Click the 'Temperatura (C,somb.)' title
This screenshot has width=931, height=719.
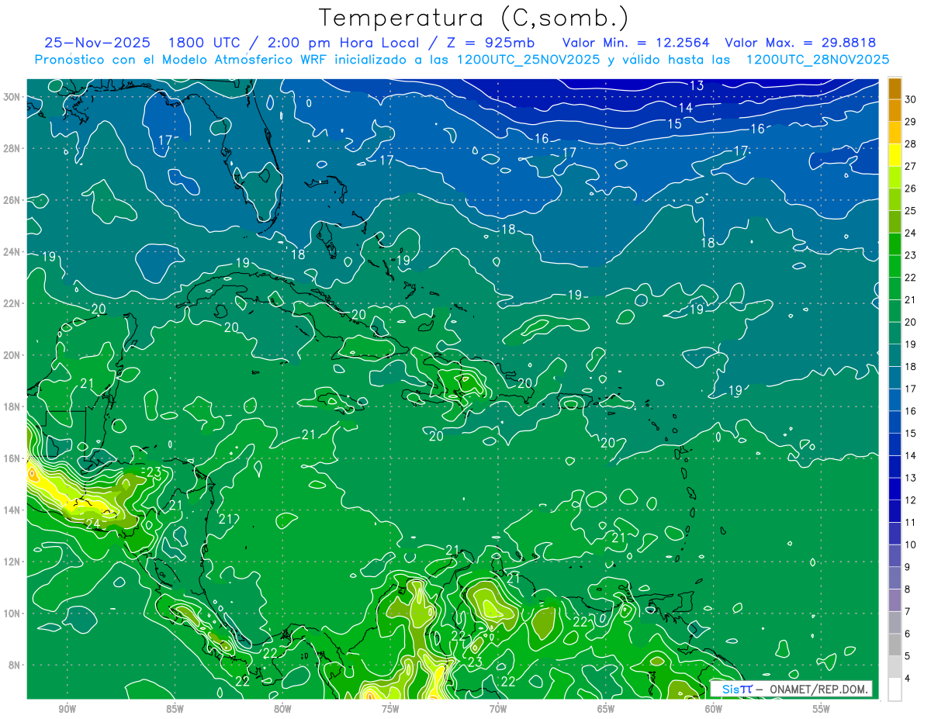474,19
